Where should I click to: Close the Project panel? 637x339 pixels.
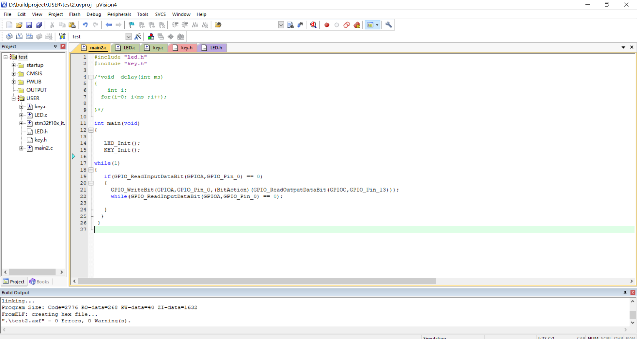pos(63,46)
